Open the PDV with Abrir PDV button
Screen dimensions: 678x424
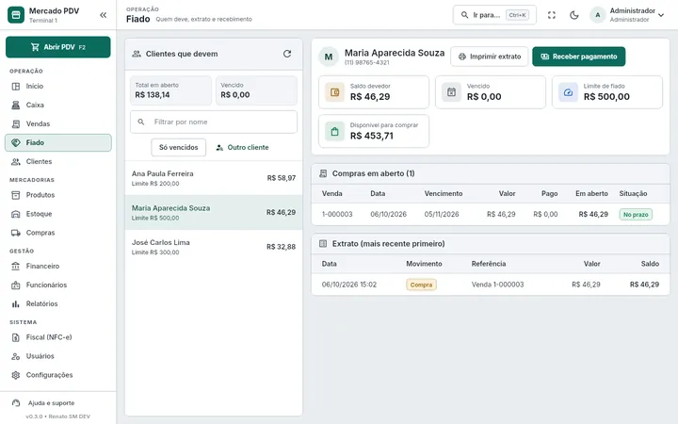(x=58, y=47)
